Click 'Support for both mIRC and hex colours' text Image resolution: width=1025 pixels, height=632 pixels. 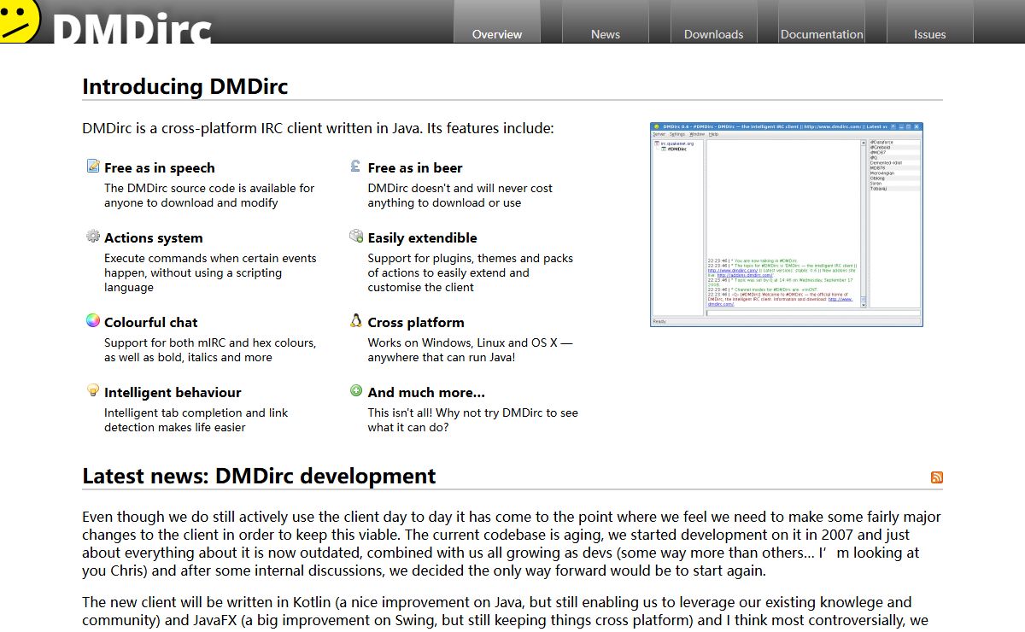coord(210,342)
